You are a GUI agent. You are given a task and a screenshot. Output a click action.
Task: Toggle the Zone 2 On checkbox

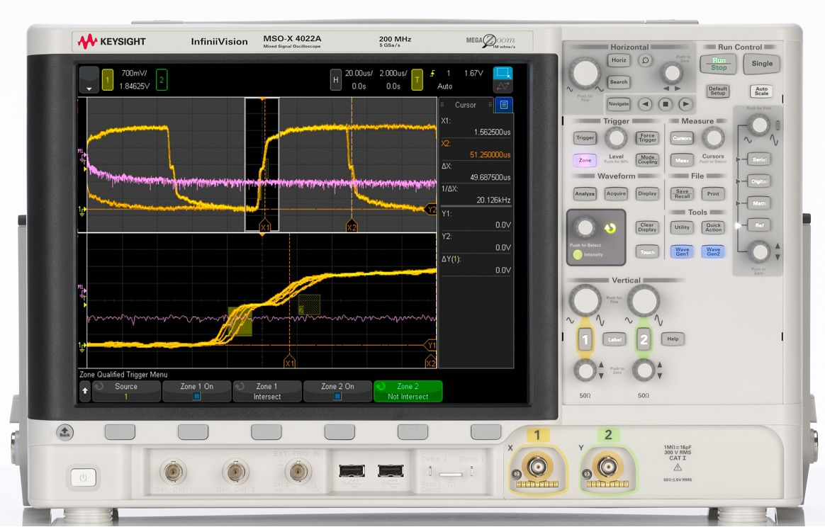pos(337,397)
